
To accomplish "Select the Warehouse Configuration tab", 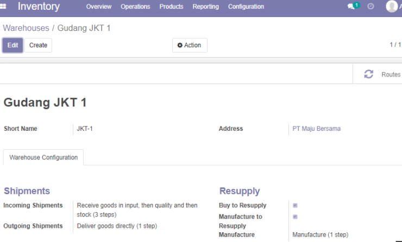I will tap(43, 157).
